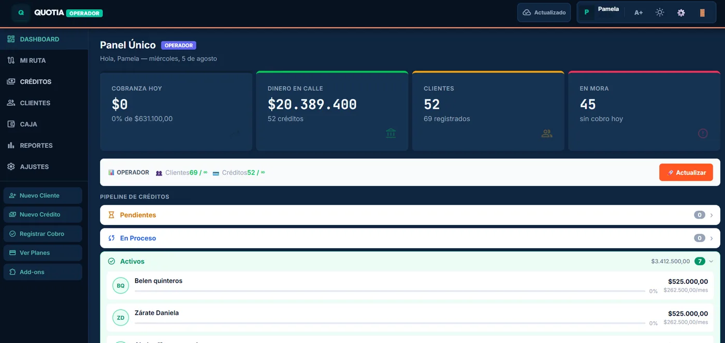Click trend icon in Cobranza Hoy card

[235, 134]
